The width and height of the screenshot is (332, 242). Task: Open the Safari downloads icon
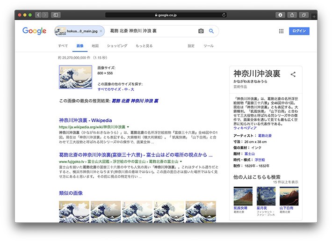281,15
